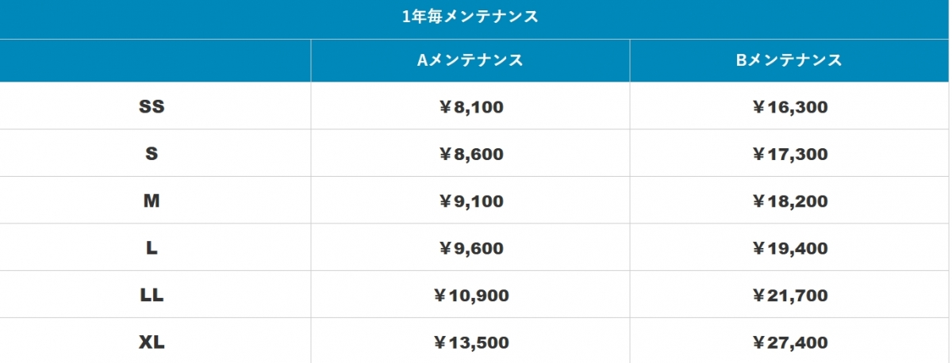Click the LL size row label
952x363 pixels.
coord(152,296)
